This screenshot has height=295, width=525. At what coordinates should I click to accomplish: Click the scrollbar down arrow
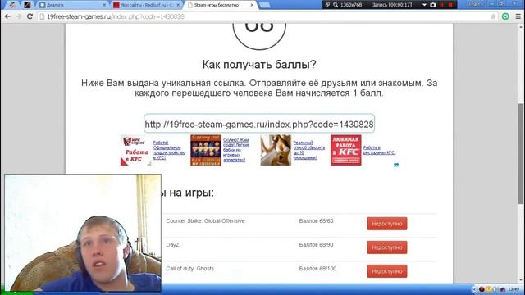click(522, 279)
